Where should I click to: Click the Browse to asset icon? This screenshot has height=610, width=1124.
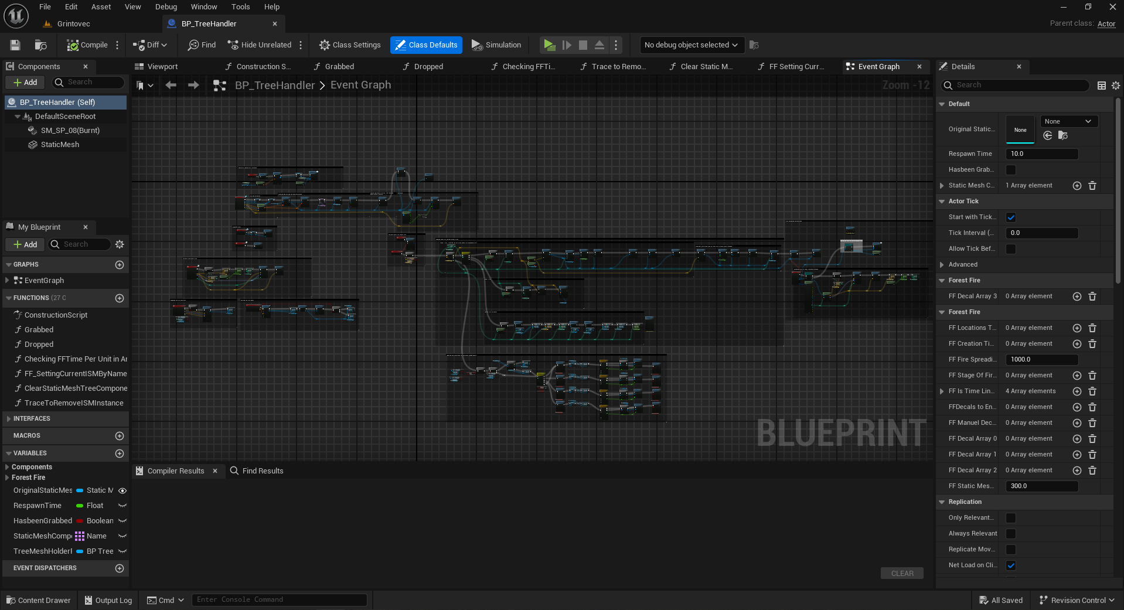40,45
